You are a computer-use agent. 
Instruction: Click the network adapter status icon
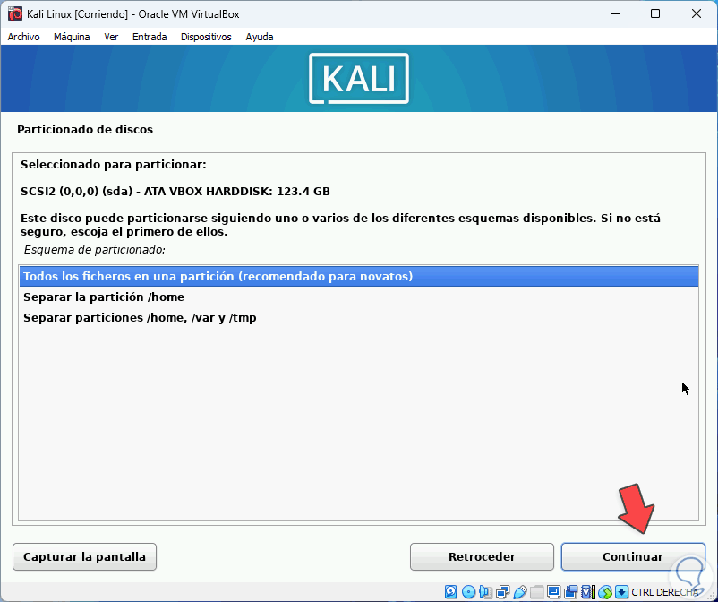tap(502, 591)
